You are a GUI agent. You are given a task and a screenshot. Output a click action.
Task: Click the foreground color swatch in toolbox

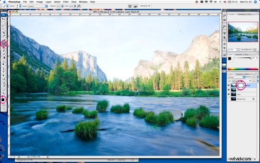[3, 100]
